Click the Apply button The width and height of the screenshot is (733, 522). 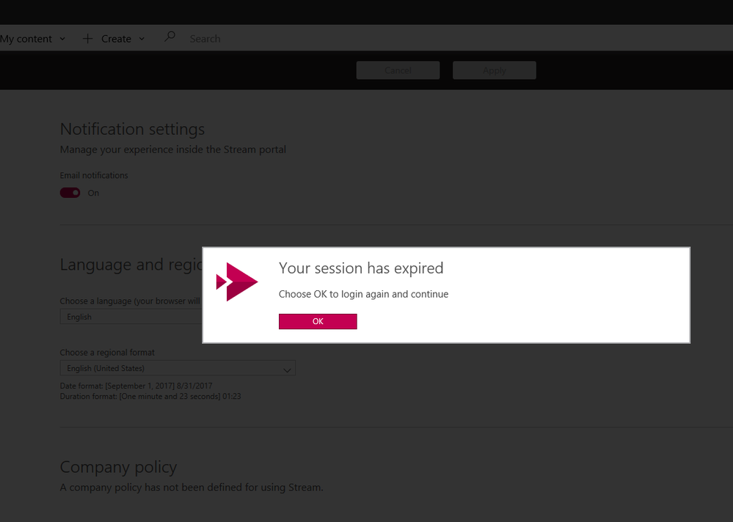point(494,70)
